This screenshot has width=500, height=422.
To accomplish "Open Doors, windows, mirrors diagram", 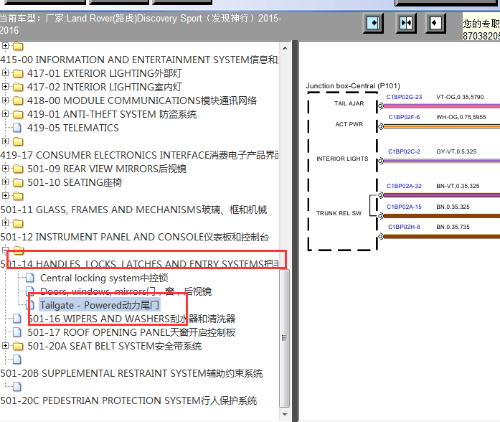I will [x=126, y=291].
